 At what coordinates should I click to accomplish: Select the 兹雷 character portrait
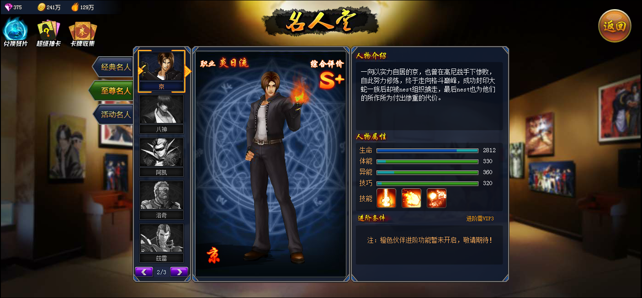click(161, 243)
